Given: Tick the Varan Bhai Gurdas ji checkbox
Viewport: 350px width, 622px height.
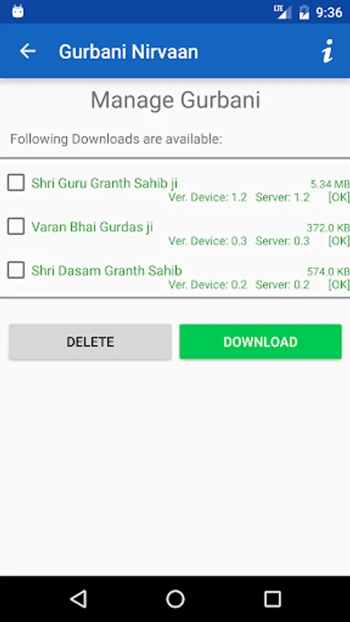Looking at the screenshot, I should pos(16,227).
